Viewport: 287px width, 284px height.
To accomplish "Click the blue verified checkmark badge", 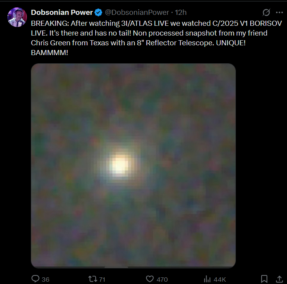I will click(x=98, y=13).
